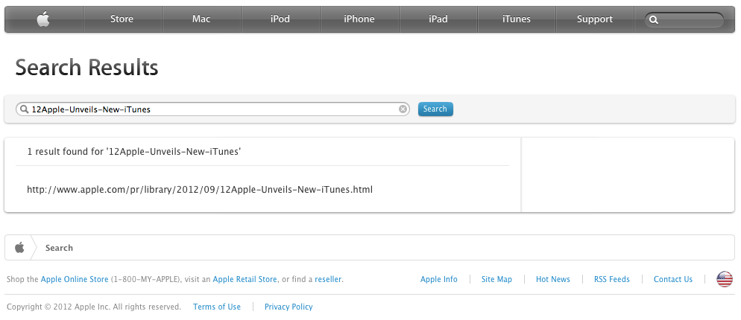Image resolution: width=741 pixels, height=320 pixels.
Task: Click the search results query text field
Action: 212,109
